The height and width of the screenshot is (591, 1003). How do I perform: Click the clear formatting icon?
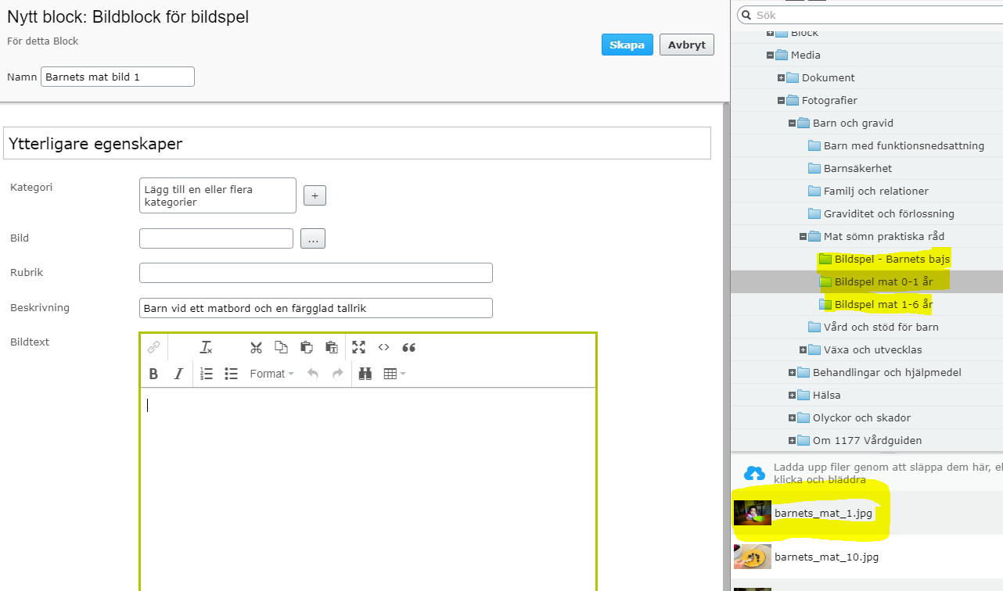coord(206,348)
